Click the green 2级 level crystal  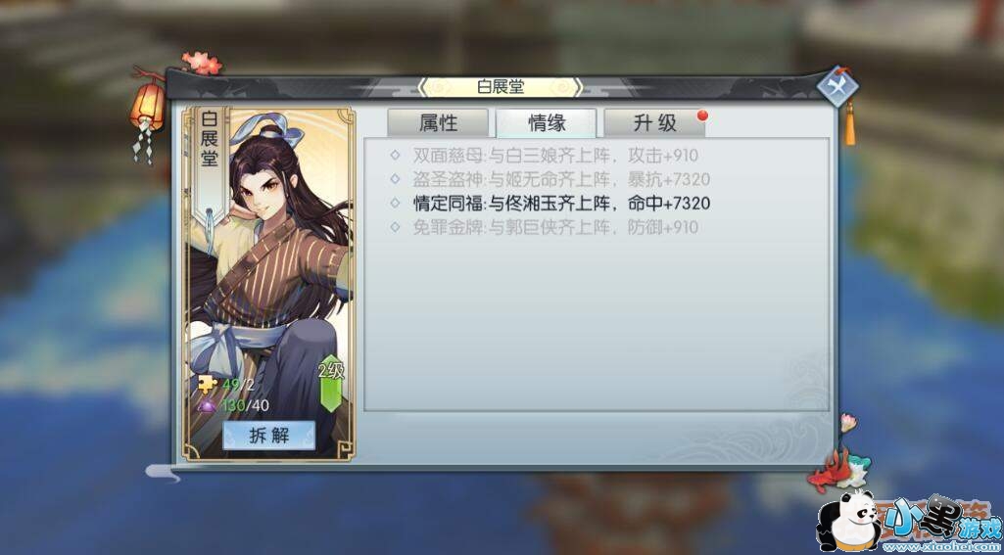[331, 383]
